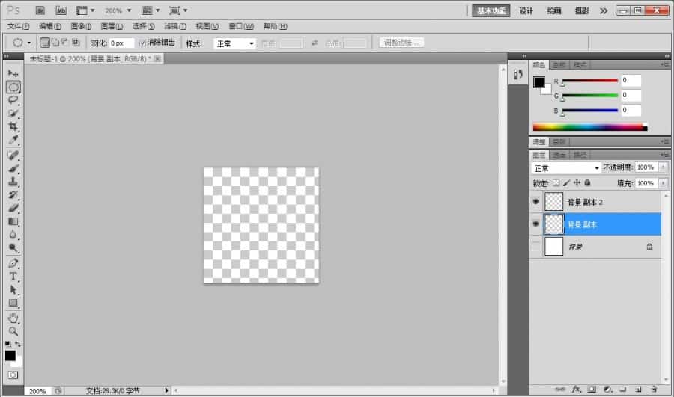Image resolution: width=674 pixels, height=397 pixels.
Task: Select the Lasso tool
Action: [x=13, y=100]
